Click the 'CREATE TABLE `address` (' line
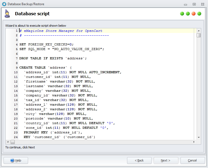 46,68
